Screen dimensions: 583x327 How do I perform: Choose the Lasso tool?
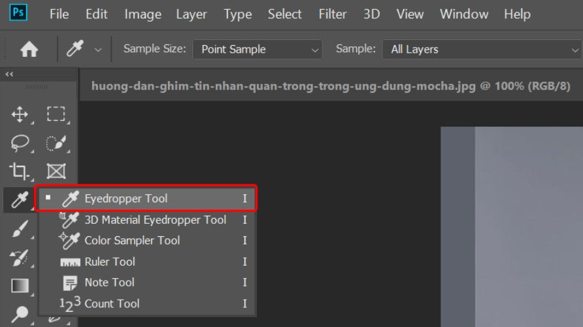(x=20, y=143)
